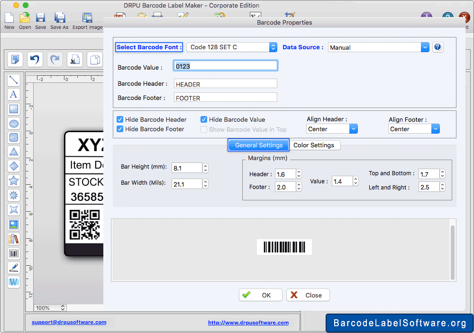The width and height of the screenshot is (474, 333).
Task: Open the Align Footer dropdown
Action: click(x=413, y=129)
